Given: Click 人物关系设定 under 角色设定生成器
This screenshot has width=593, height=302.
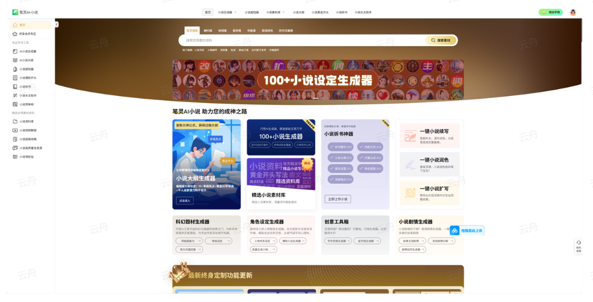Looking at the screenshot, I should click(263, 241).
